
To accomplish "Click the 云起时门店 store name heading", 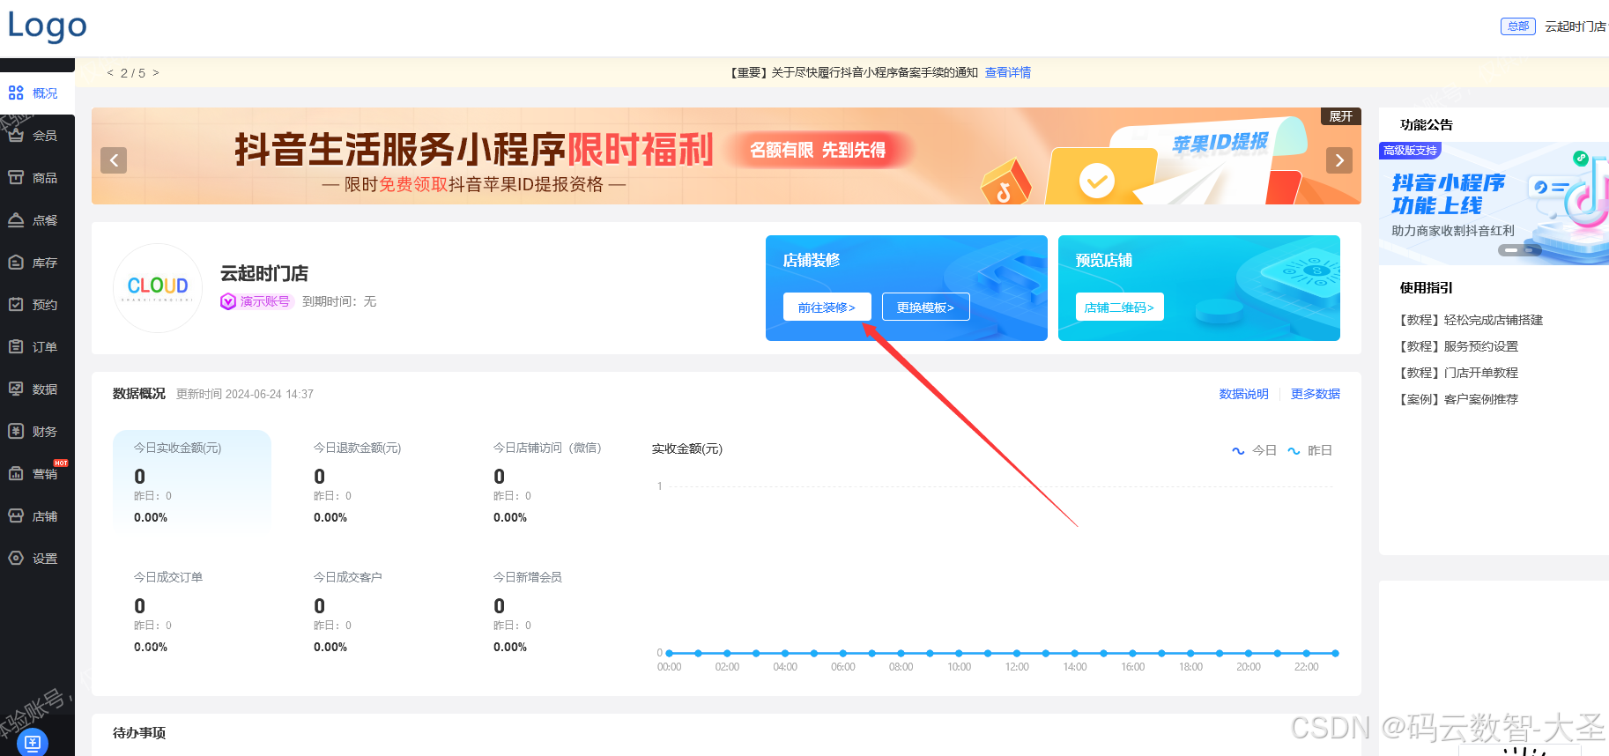I will (264, 274).
